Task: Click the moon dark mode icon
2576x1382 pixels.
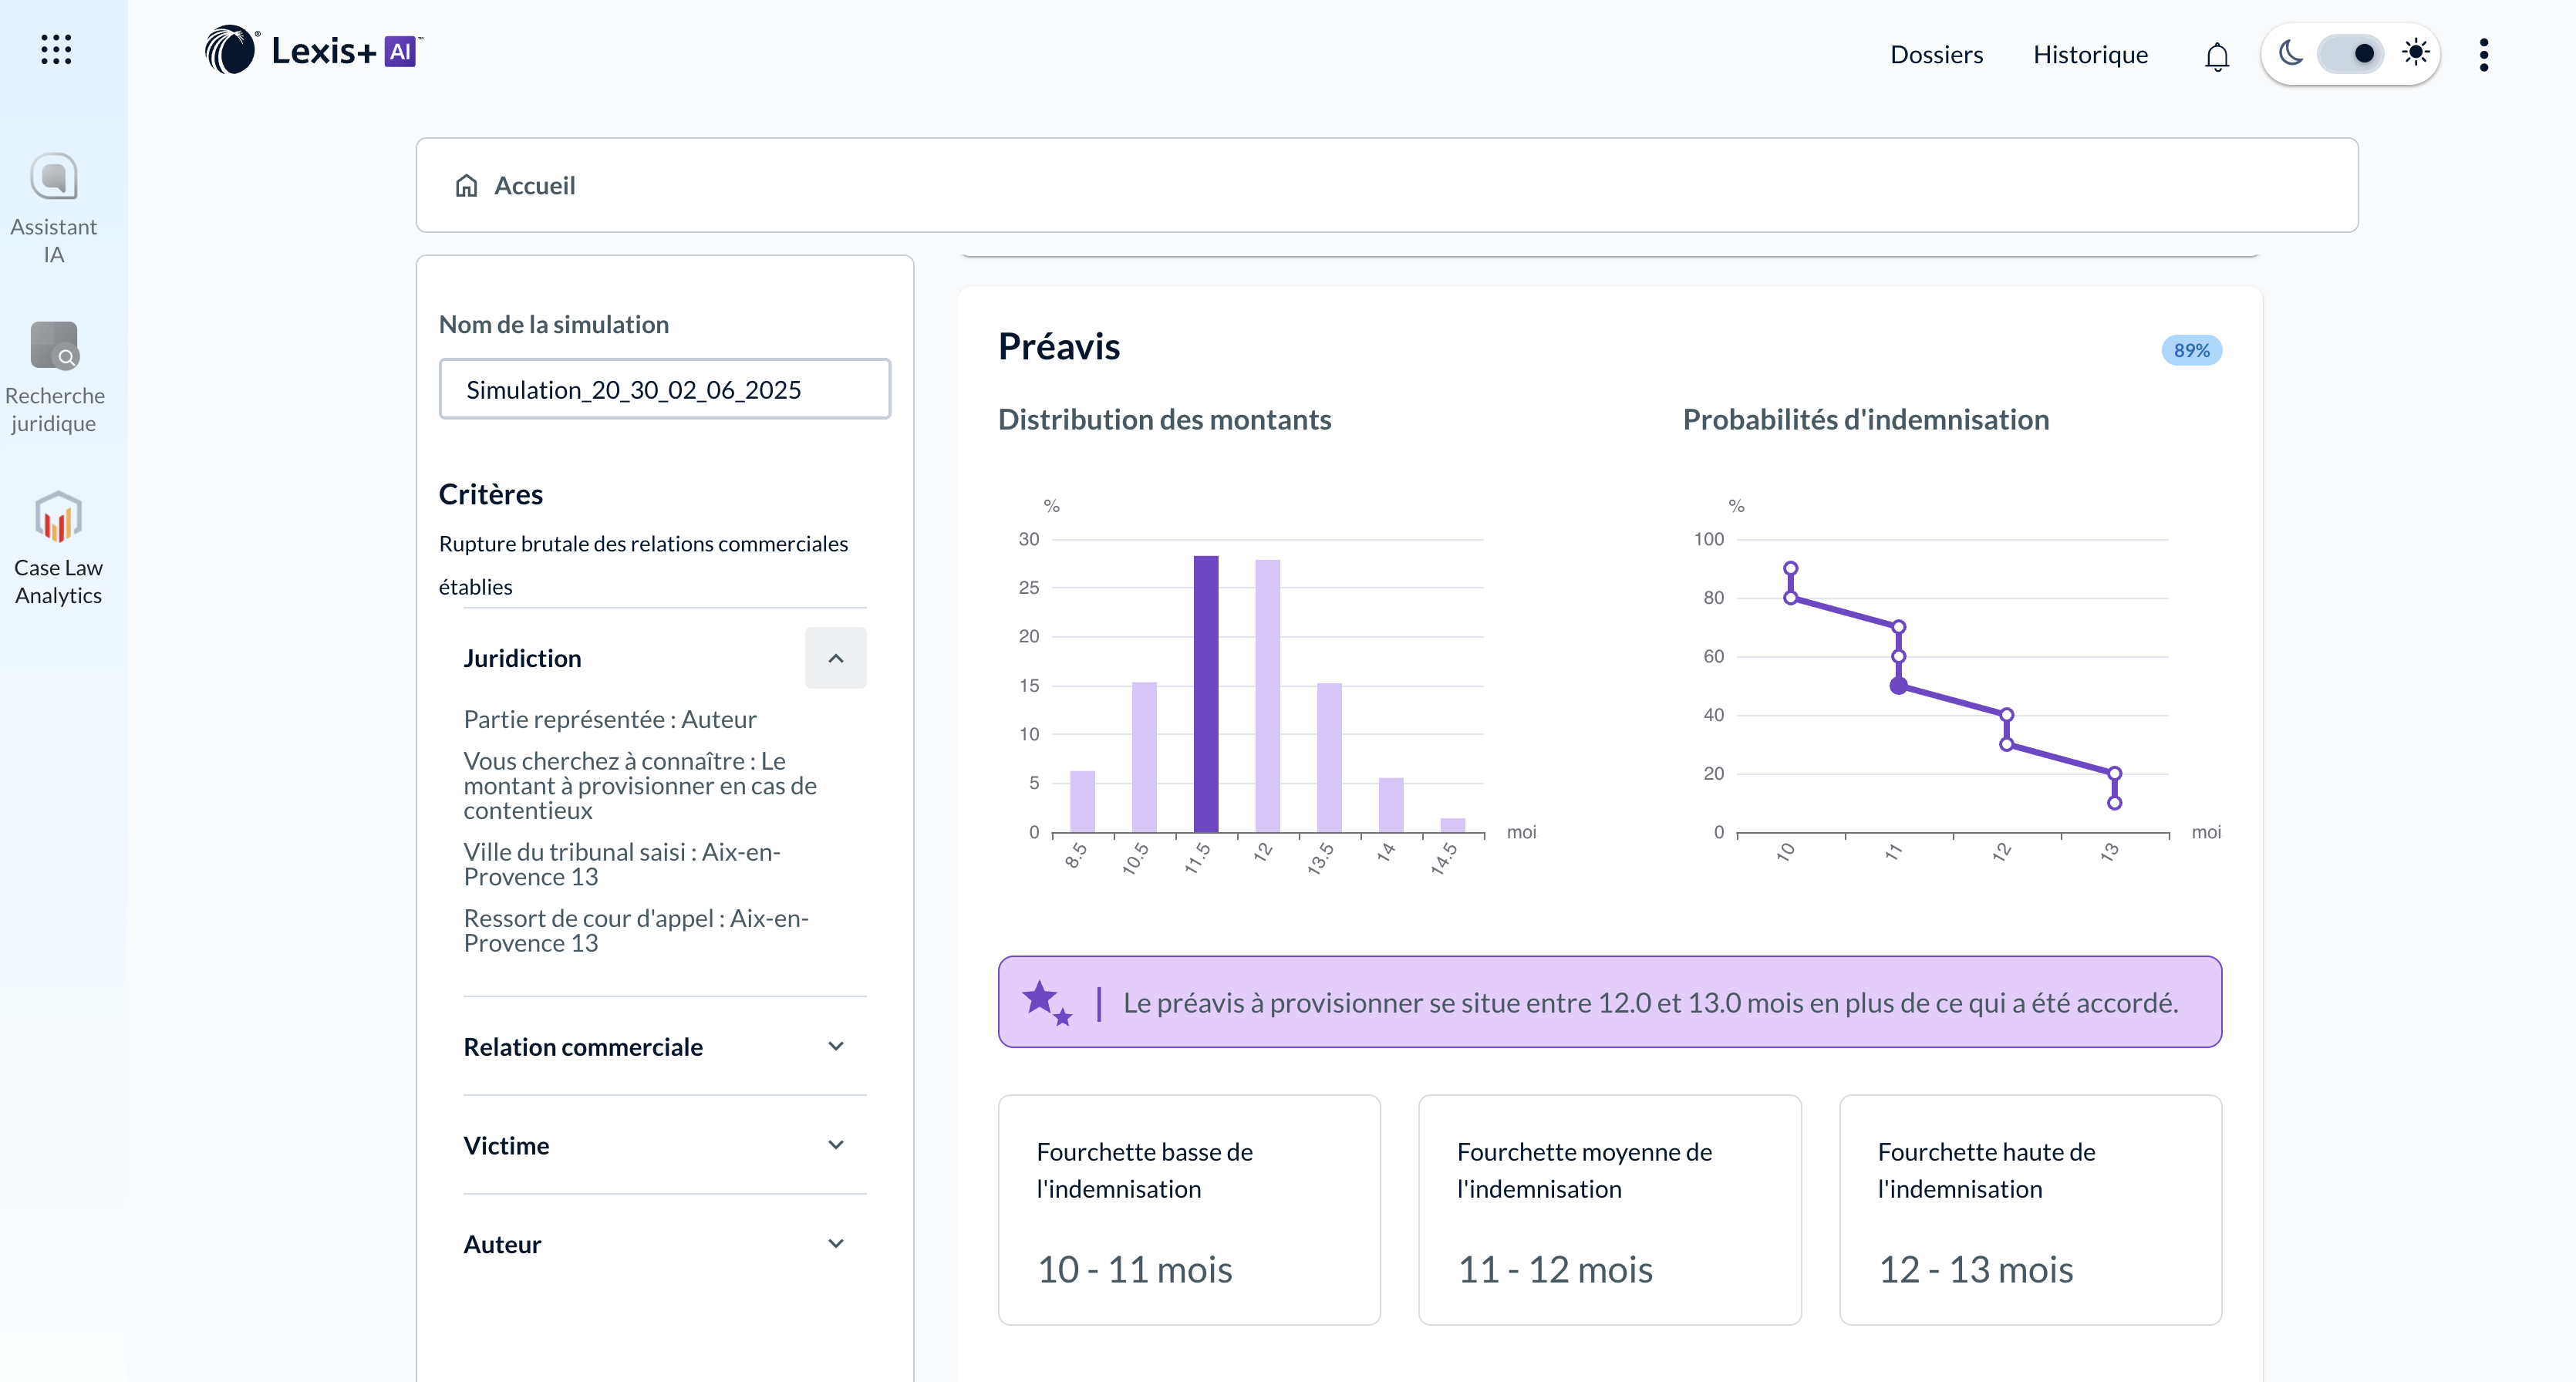Action: click(x=2290, y=53)
